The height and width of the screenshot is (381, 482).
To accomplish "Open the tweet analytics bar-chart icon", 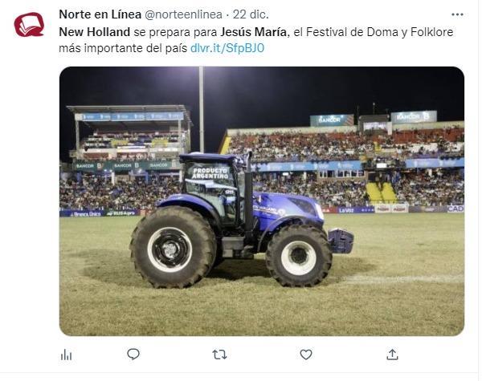I will [x=66, y=355].
